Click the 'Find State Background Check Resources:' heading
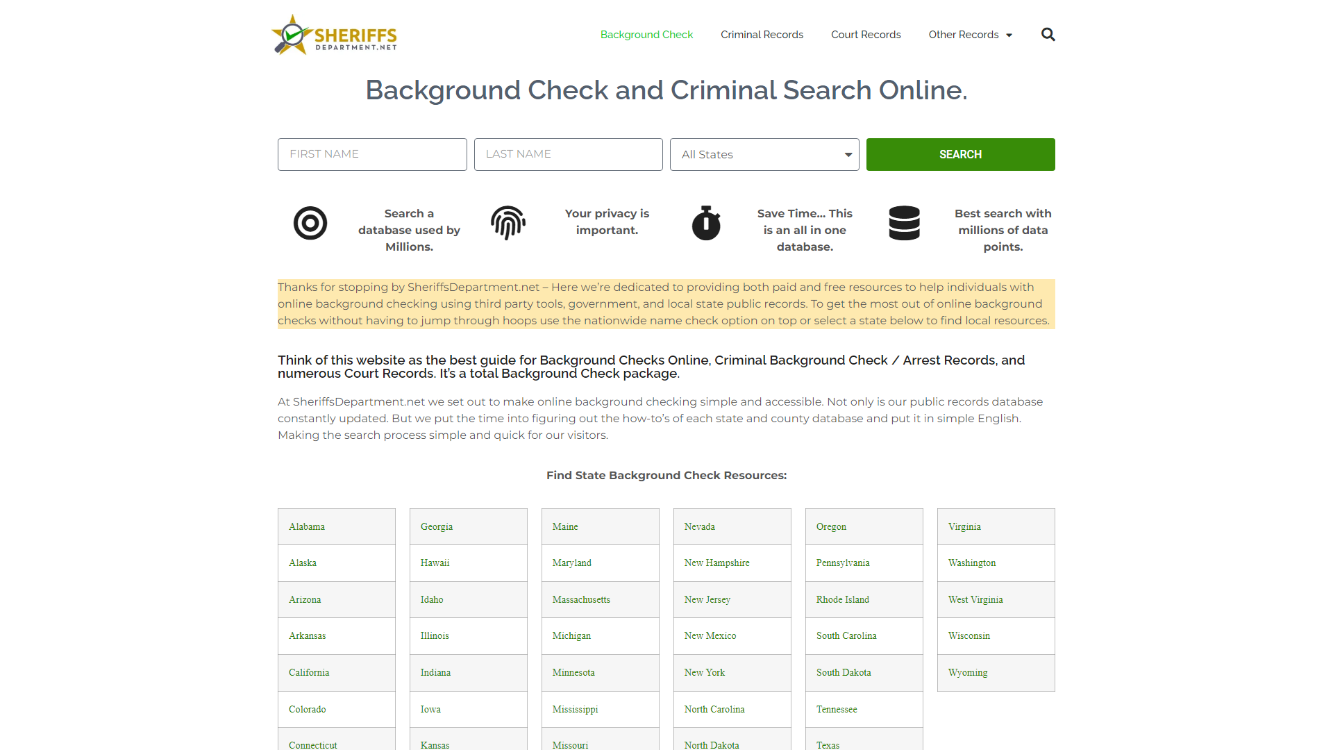The width and height of the screenshot is (1333, 750). [666, 476]
